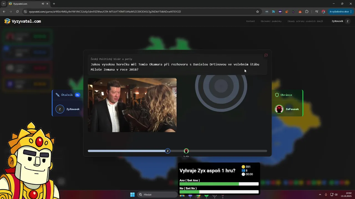Click the Vyzyvatel.com logo
Image resolution: width=355 pixels, height=199 pixels.
click(x=23, y=21)
